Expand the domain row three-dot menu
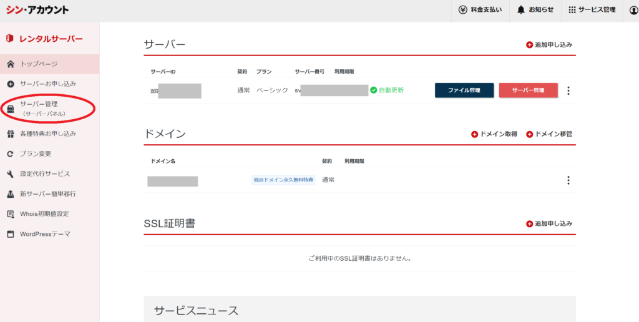Viewport: 639px width, 322px height. pos(568,180)
